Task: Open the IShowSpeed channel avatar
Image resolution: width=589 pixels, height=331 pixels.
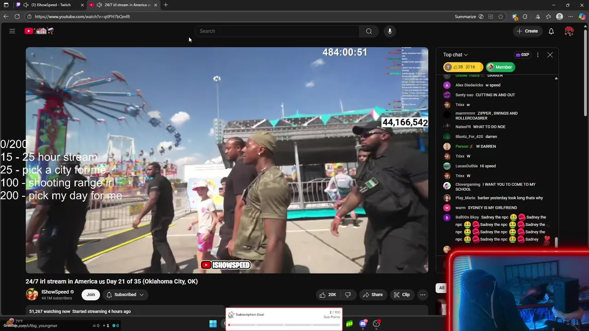Action: coord(32,295)
